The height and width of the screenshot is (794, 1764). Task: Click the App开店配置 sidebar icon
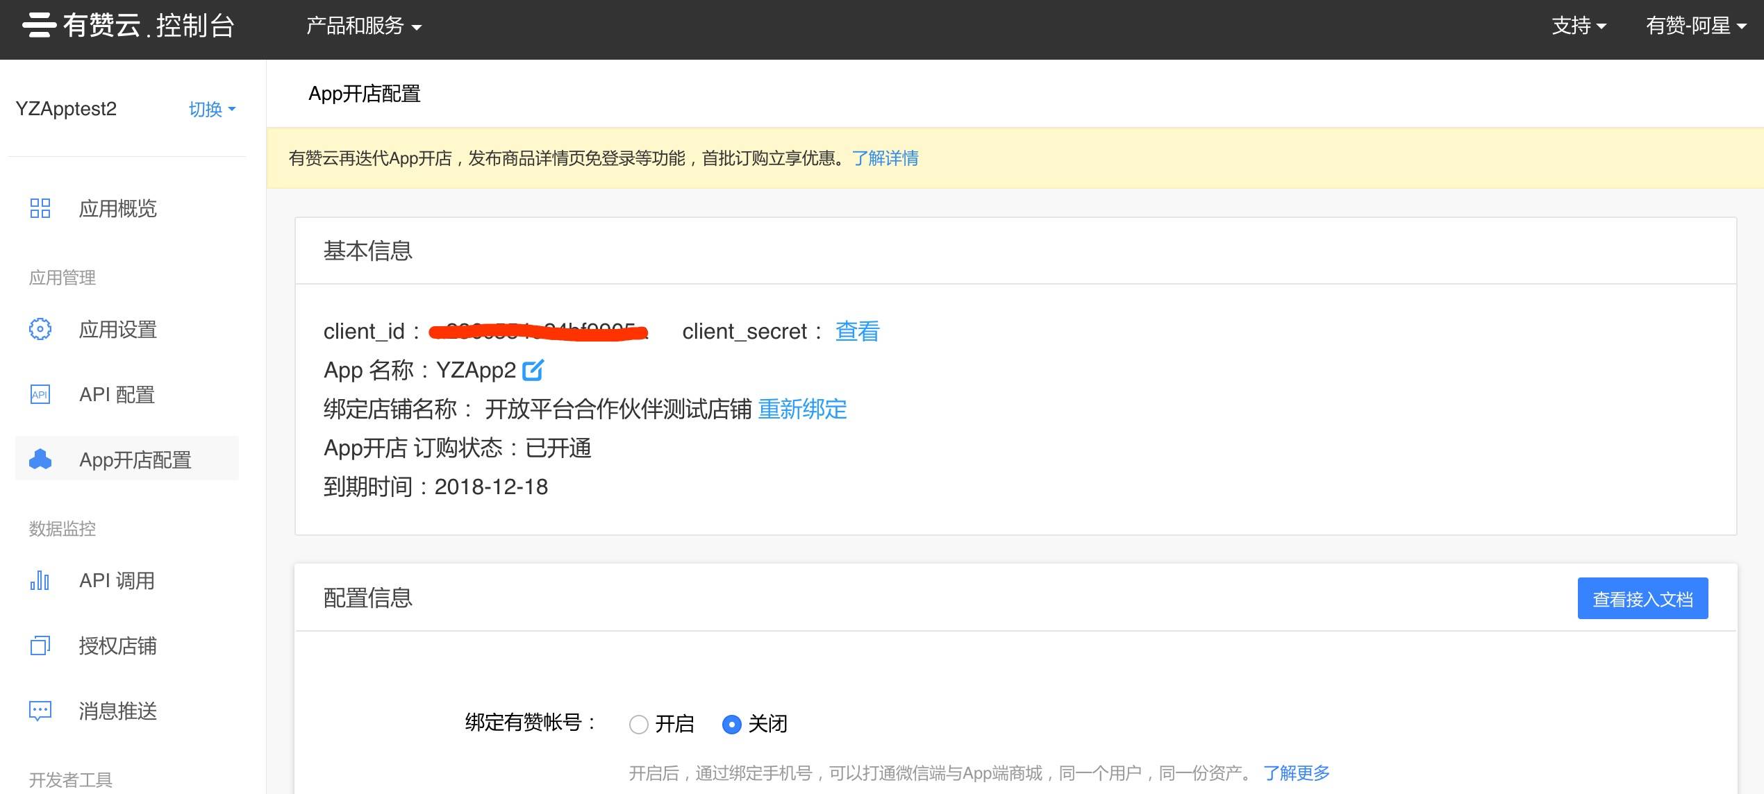pyautogui.click(x=40, y=459)
